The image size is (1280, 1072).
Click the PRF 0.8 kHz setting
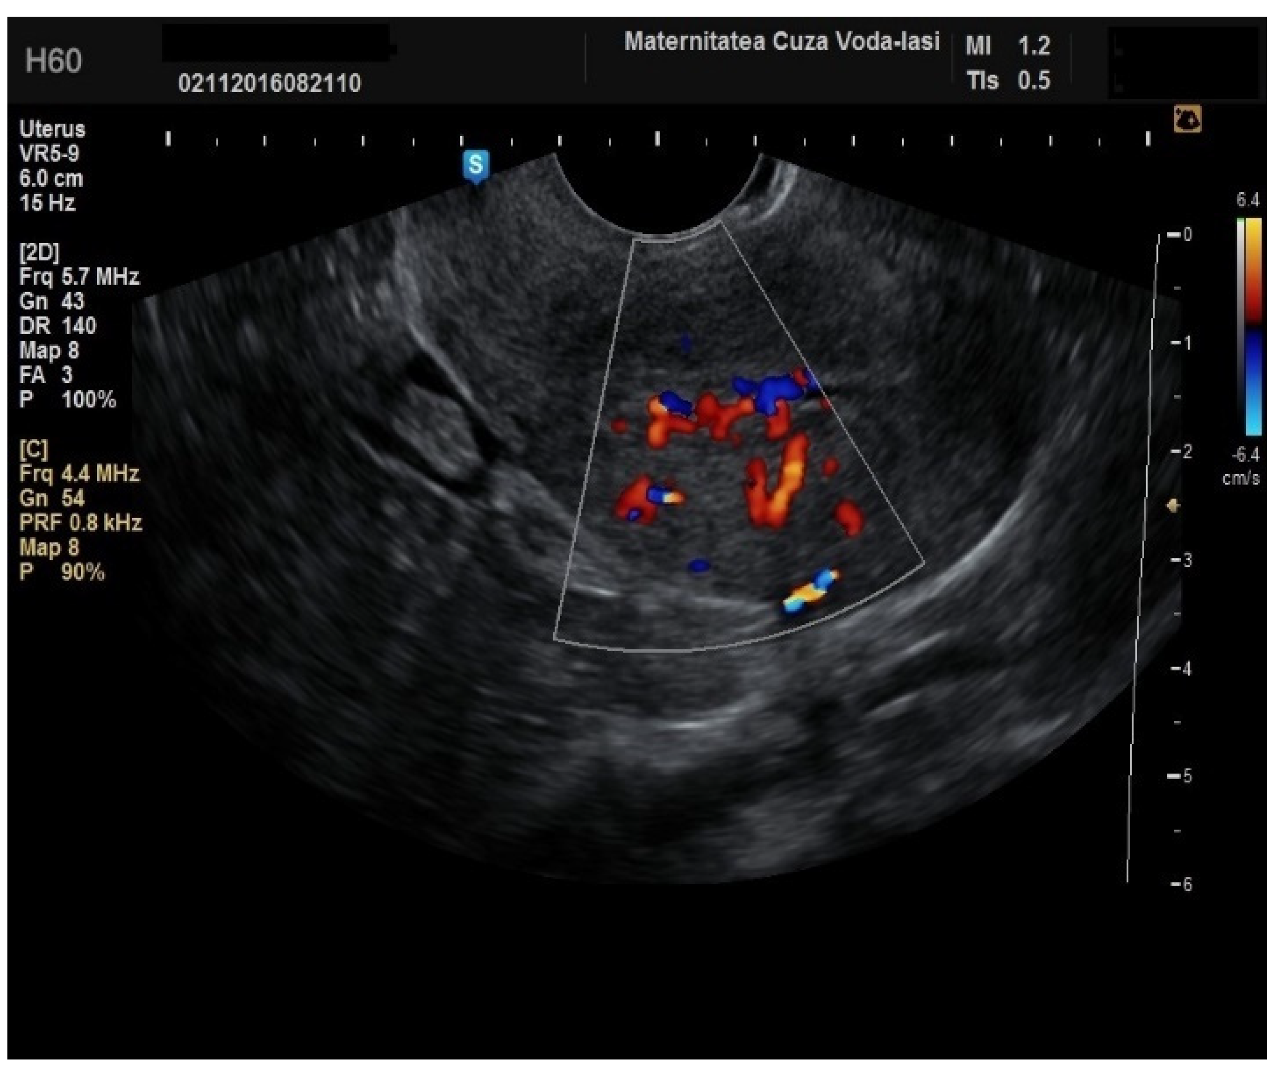(81, 523)
